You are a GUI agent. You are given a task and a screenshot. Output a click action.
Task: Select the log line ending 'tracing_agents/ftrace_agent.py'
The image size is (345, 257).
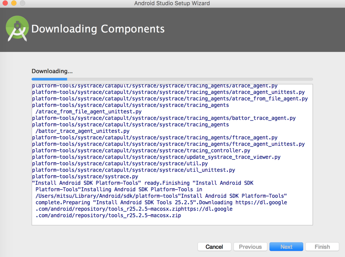tap(155, 137)
